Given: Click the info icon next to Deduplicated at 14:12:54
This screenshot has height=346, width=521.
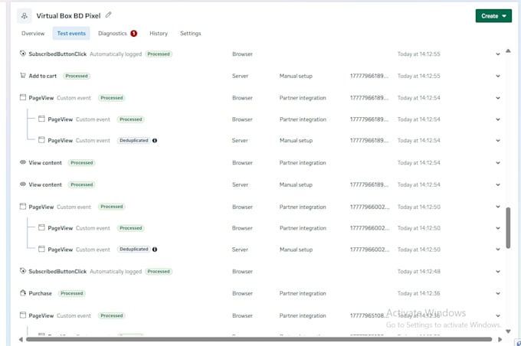Looking at the screenshot, I should (155, 140).
